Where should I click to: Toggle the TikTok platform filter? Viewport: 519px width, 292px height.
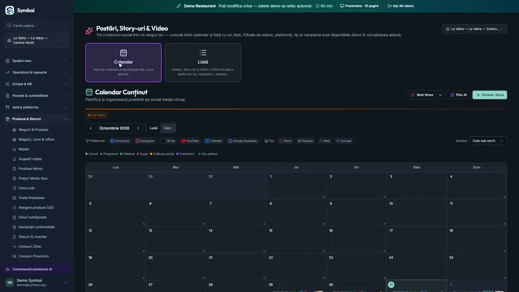168,141
